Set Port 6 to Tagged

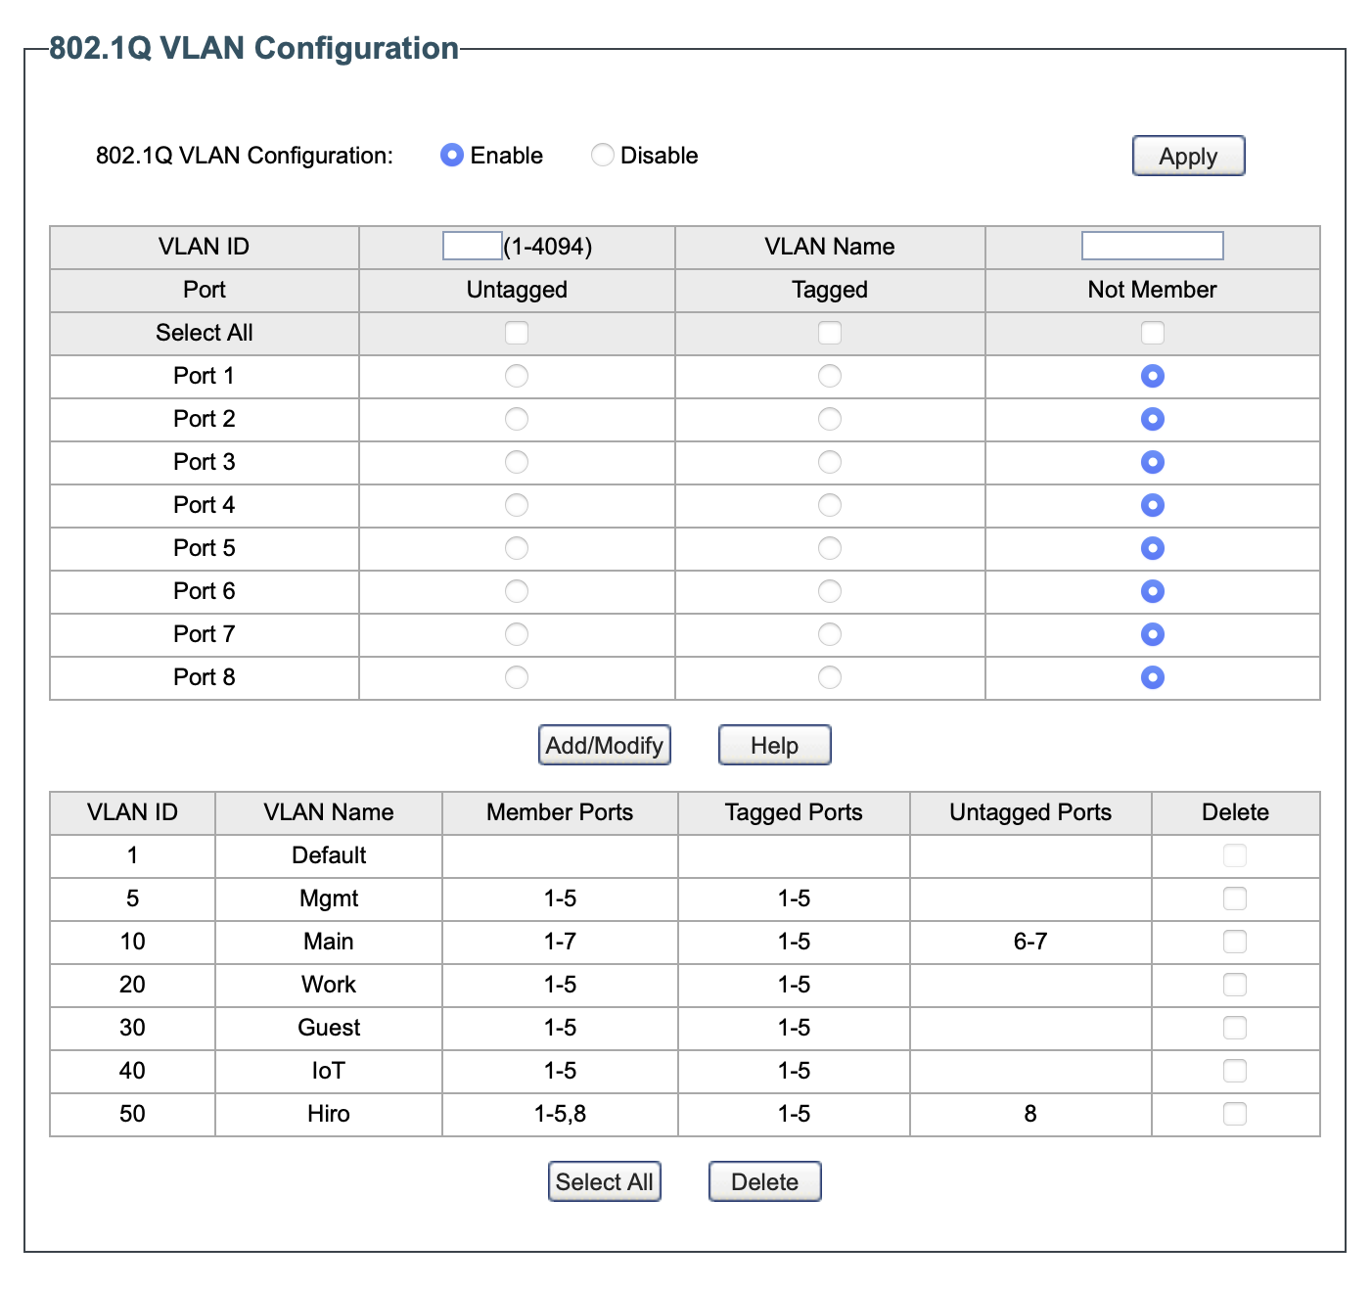(x=830, y=591)
